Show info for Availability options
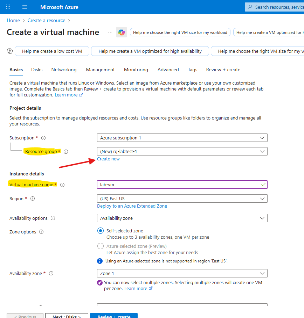 (53, 218)
